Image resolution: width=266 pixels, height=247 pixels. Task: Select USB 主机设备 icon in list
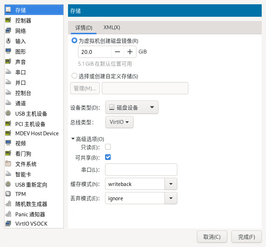(8, 114)
